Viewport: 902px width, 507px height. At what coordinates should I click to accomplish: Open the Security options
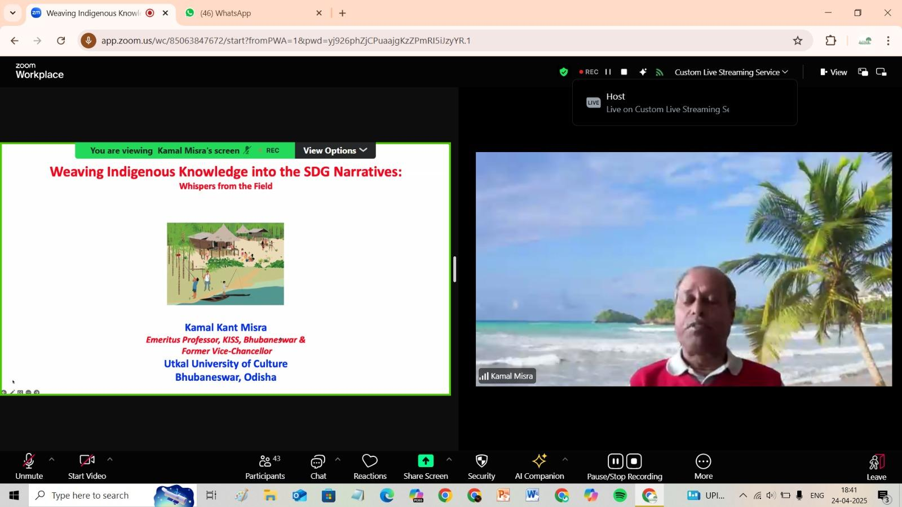click(x=481, y=467)
